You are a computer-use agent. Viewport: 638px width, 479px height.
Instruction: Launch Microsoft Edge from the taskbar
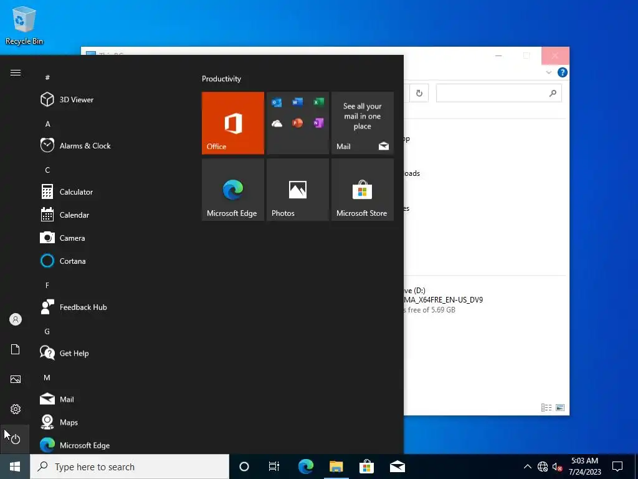pos(305,467)
